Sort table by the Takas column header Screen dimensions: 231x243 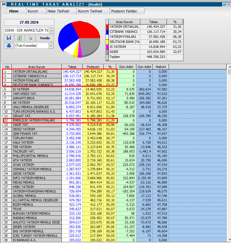(x=72, y=67)
